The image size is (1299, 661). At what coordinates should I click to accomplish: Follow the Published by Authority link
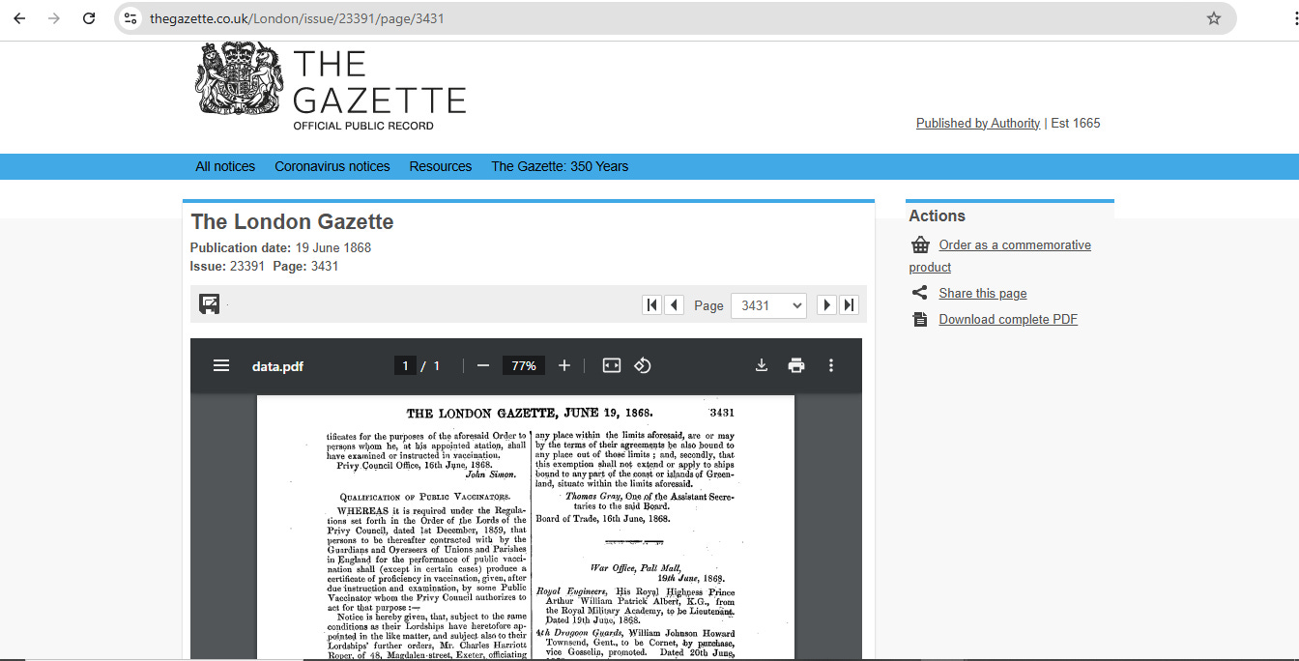(x=978, y=123)
